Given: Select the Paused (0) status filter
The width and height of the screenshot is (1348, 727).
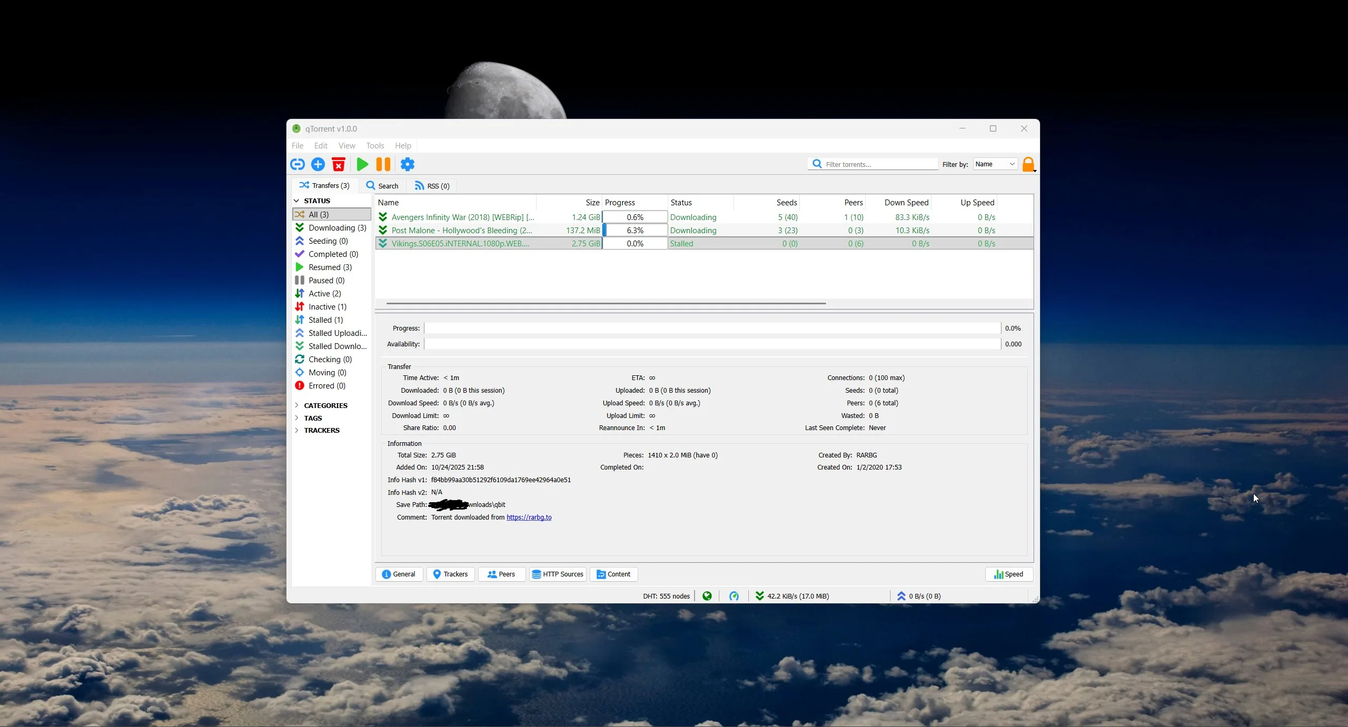Looking at the screenshot, I should [331, 280].
